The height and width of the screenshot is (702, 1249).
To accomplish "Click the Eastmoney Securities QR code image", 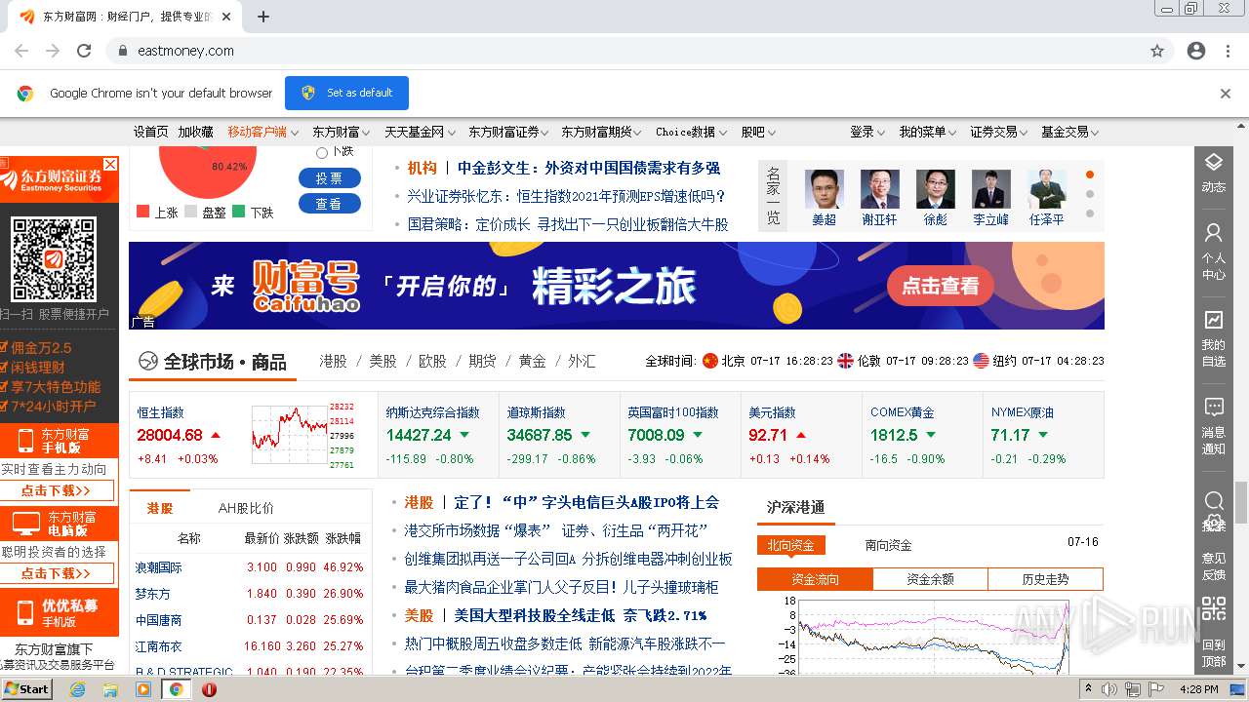I will (x=54, y=259).
